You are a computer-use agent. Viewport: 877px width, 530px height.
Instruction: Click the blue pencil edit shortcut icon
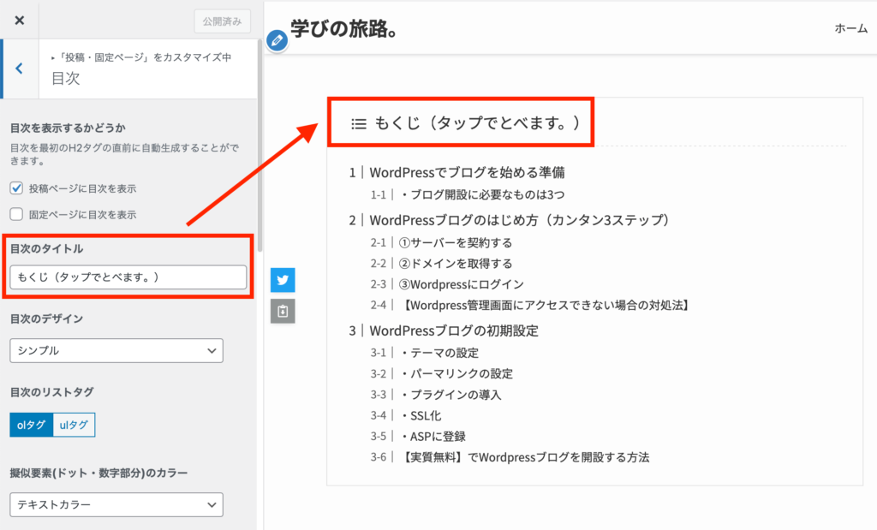[277, 40]
